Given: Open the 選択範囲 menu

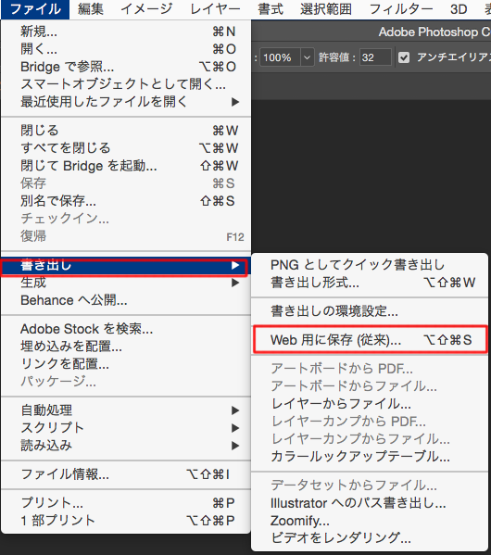Looking at the screenshot, I should (326, 9).
